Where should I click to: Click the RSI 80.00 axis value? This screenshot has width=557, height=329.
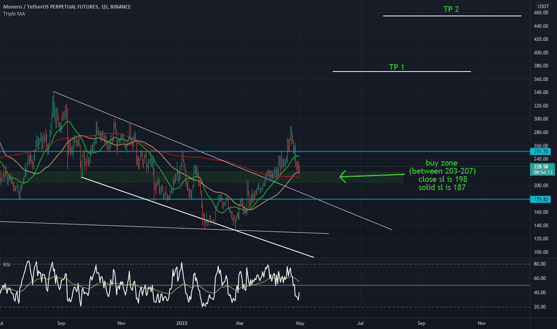[x=540, y=264]
